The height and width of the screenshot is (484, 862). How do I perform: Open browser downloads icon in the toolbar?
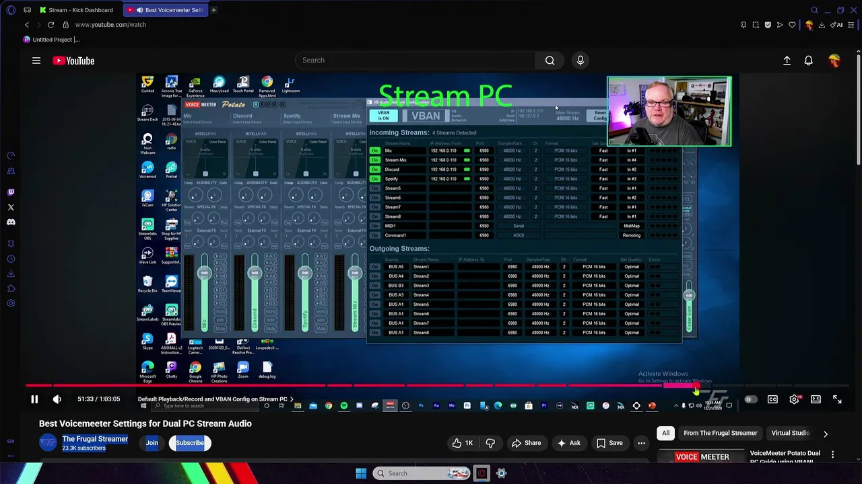click(822, 25)
